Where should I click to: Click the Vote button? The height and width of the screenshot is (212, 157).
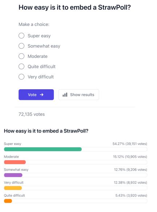click(36, 95)
